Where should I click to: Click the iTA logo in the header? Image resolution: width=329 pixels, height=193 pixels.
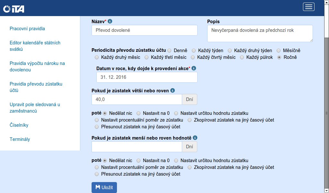[x=14, y=9]
